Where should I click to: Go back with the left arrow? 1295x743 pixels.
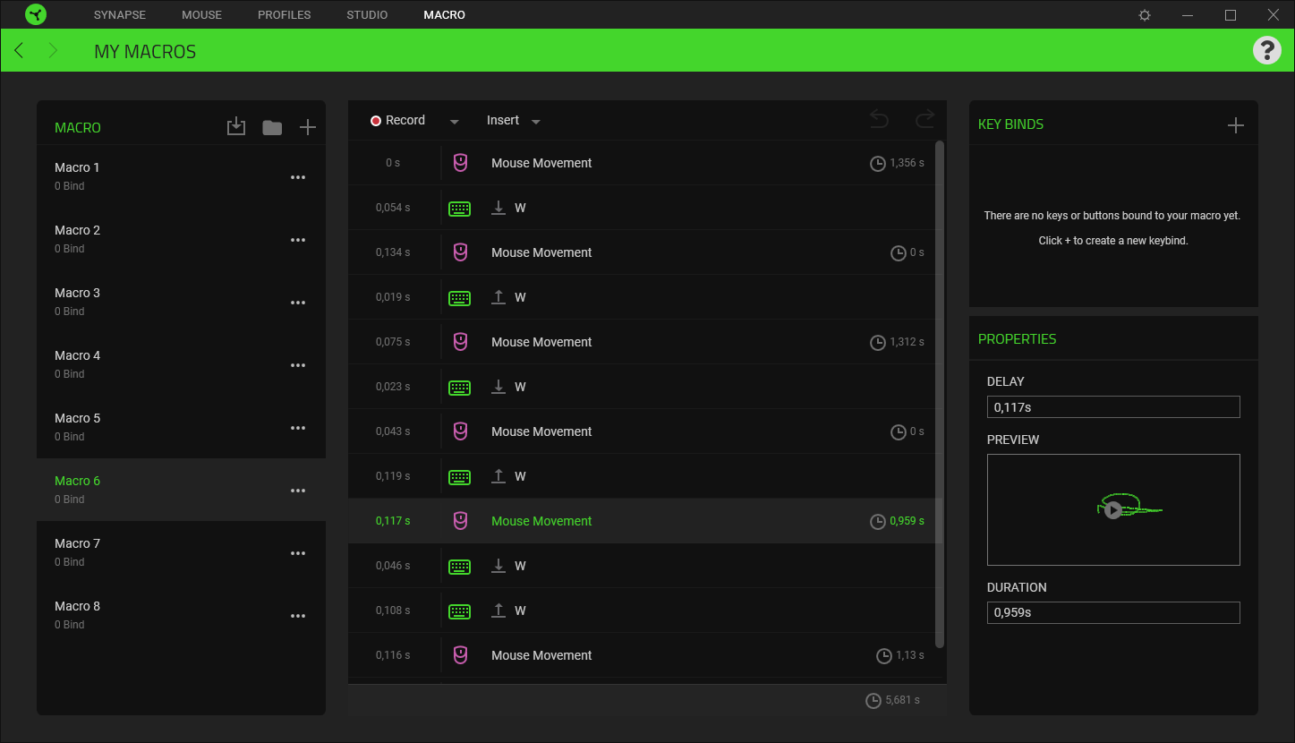coord(19,50)
